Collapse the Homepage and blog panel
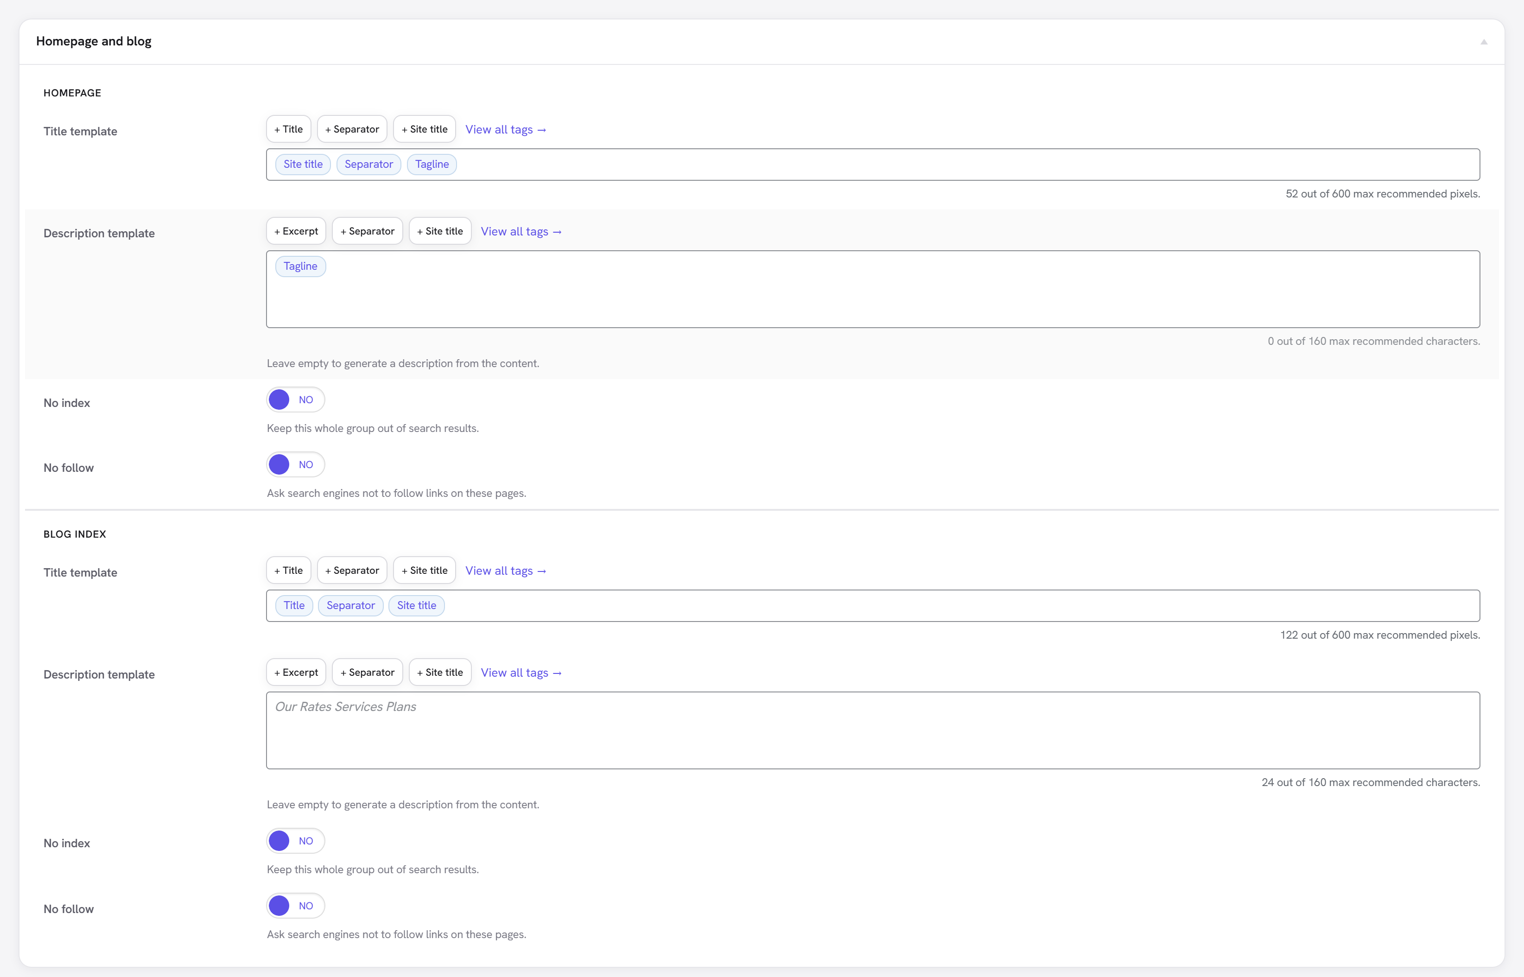The width and height of the screenshot is (1524, 977). click(x=1483, y=42)
